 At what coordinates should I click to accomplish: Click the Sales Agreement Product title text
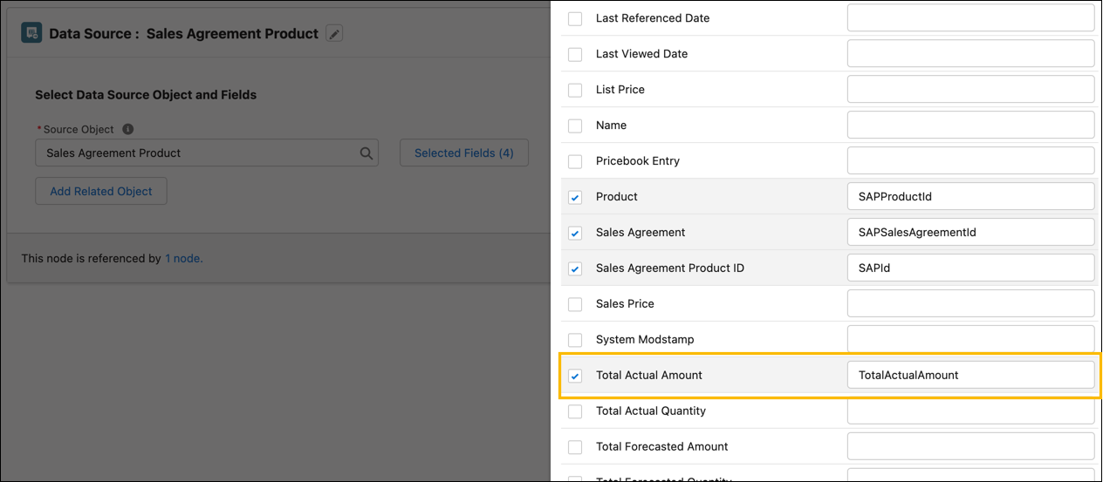coord(232,34)
